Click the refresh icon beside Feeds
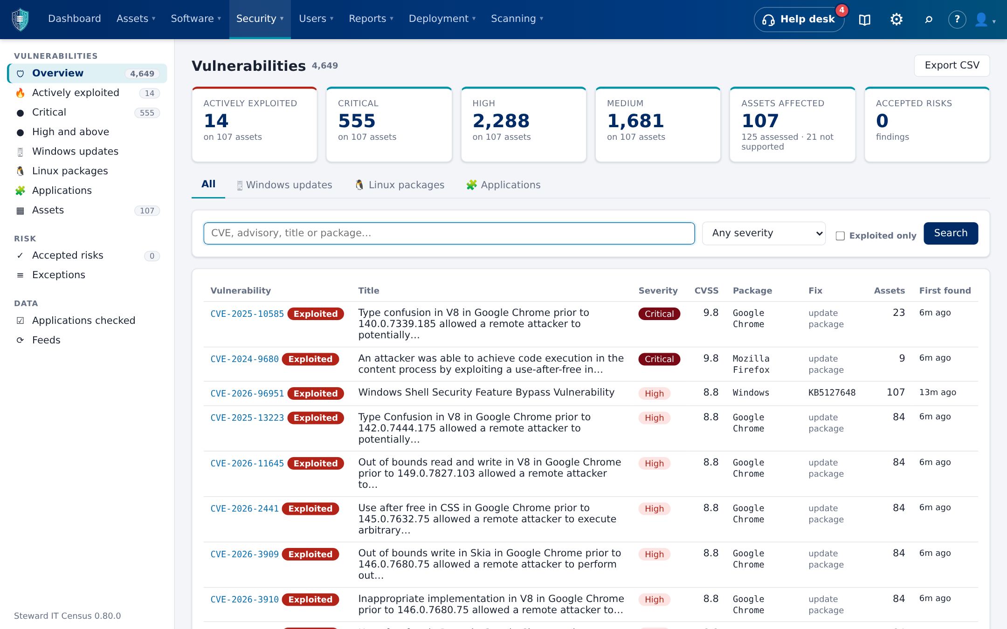Screen dimensions: 1007x629 click(x=20, y=340)
